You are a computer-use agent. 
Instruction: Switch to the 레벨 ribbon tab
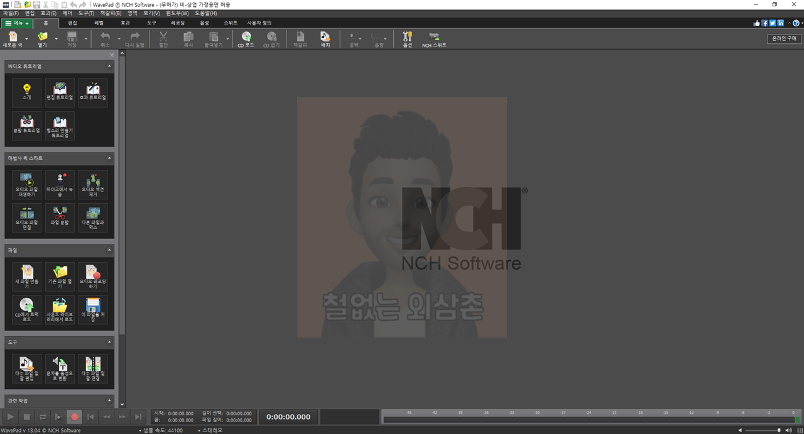(99, 23)
